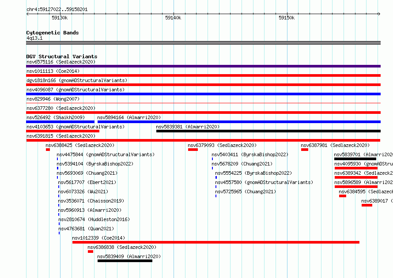Viewport: 393px width, 278px height.
Task: Select the thin nsv829946 (Wong2007) line
Action: point(203,103)
